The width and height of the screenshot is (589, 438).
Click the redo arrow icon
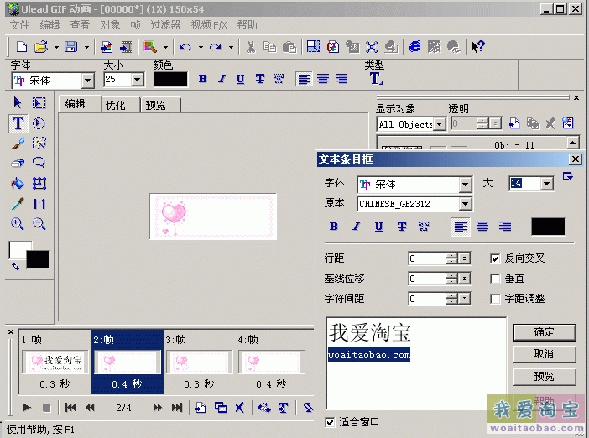216,47
